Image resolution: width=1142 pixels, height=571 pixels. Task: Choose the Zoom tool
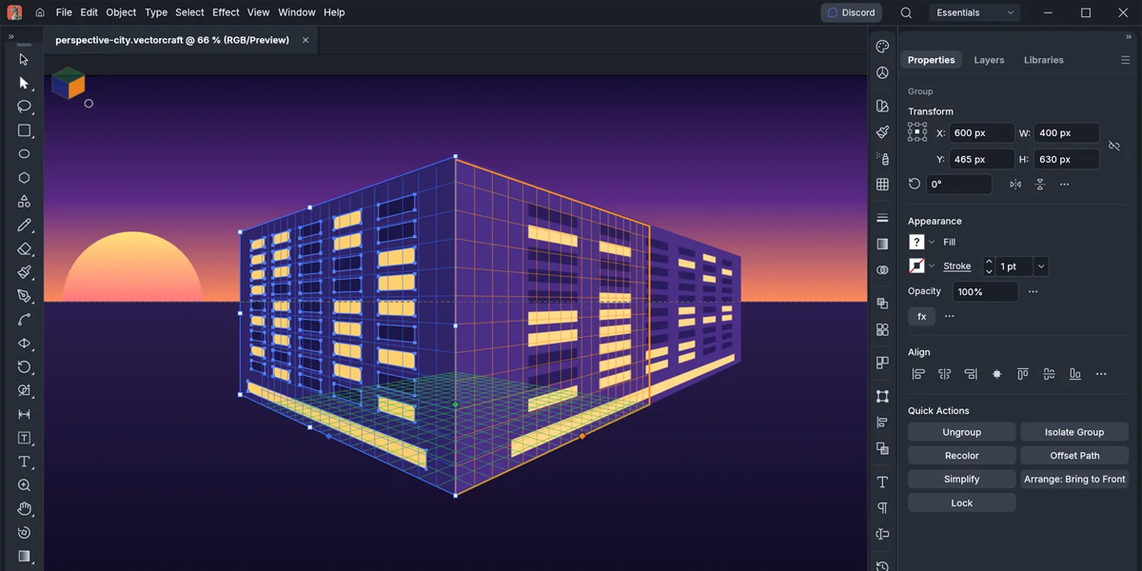tap(25, 485)
